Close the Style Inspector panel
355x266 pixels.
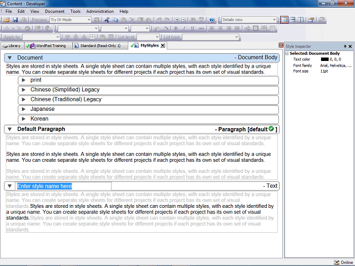tap(350, 47)
